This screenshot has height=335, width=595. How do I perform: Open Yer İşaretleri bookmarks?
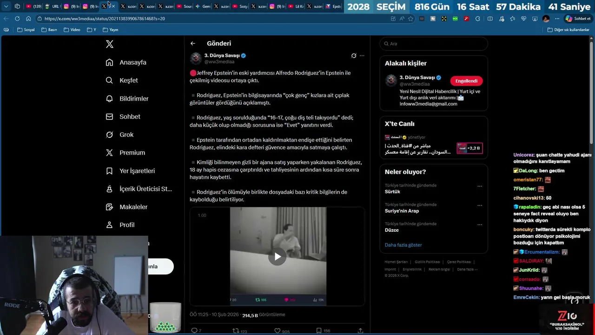130,171
